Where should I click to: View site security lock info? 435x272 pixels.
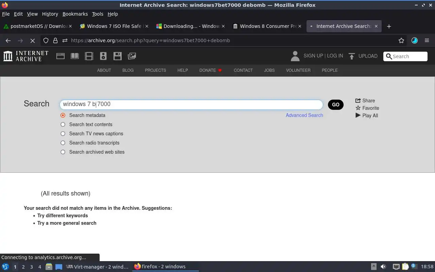pyautogui.click(x=55, y=40)
